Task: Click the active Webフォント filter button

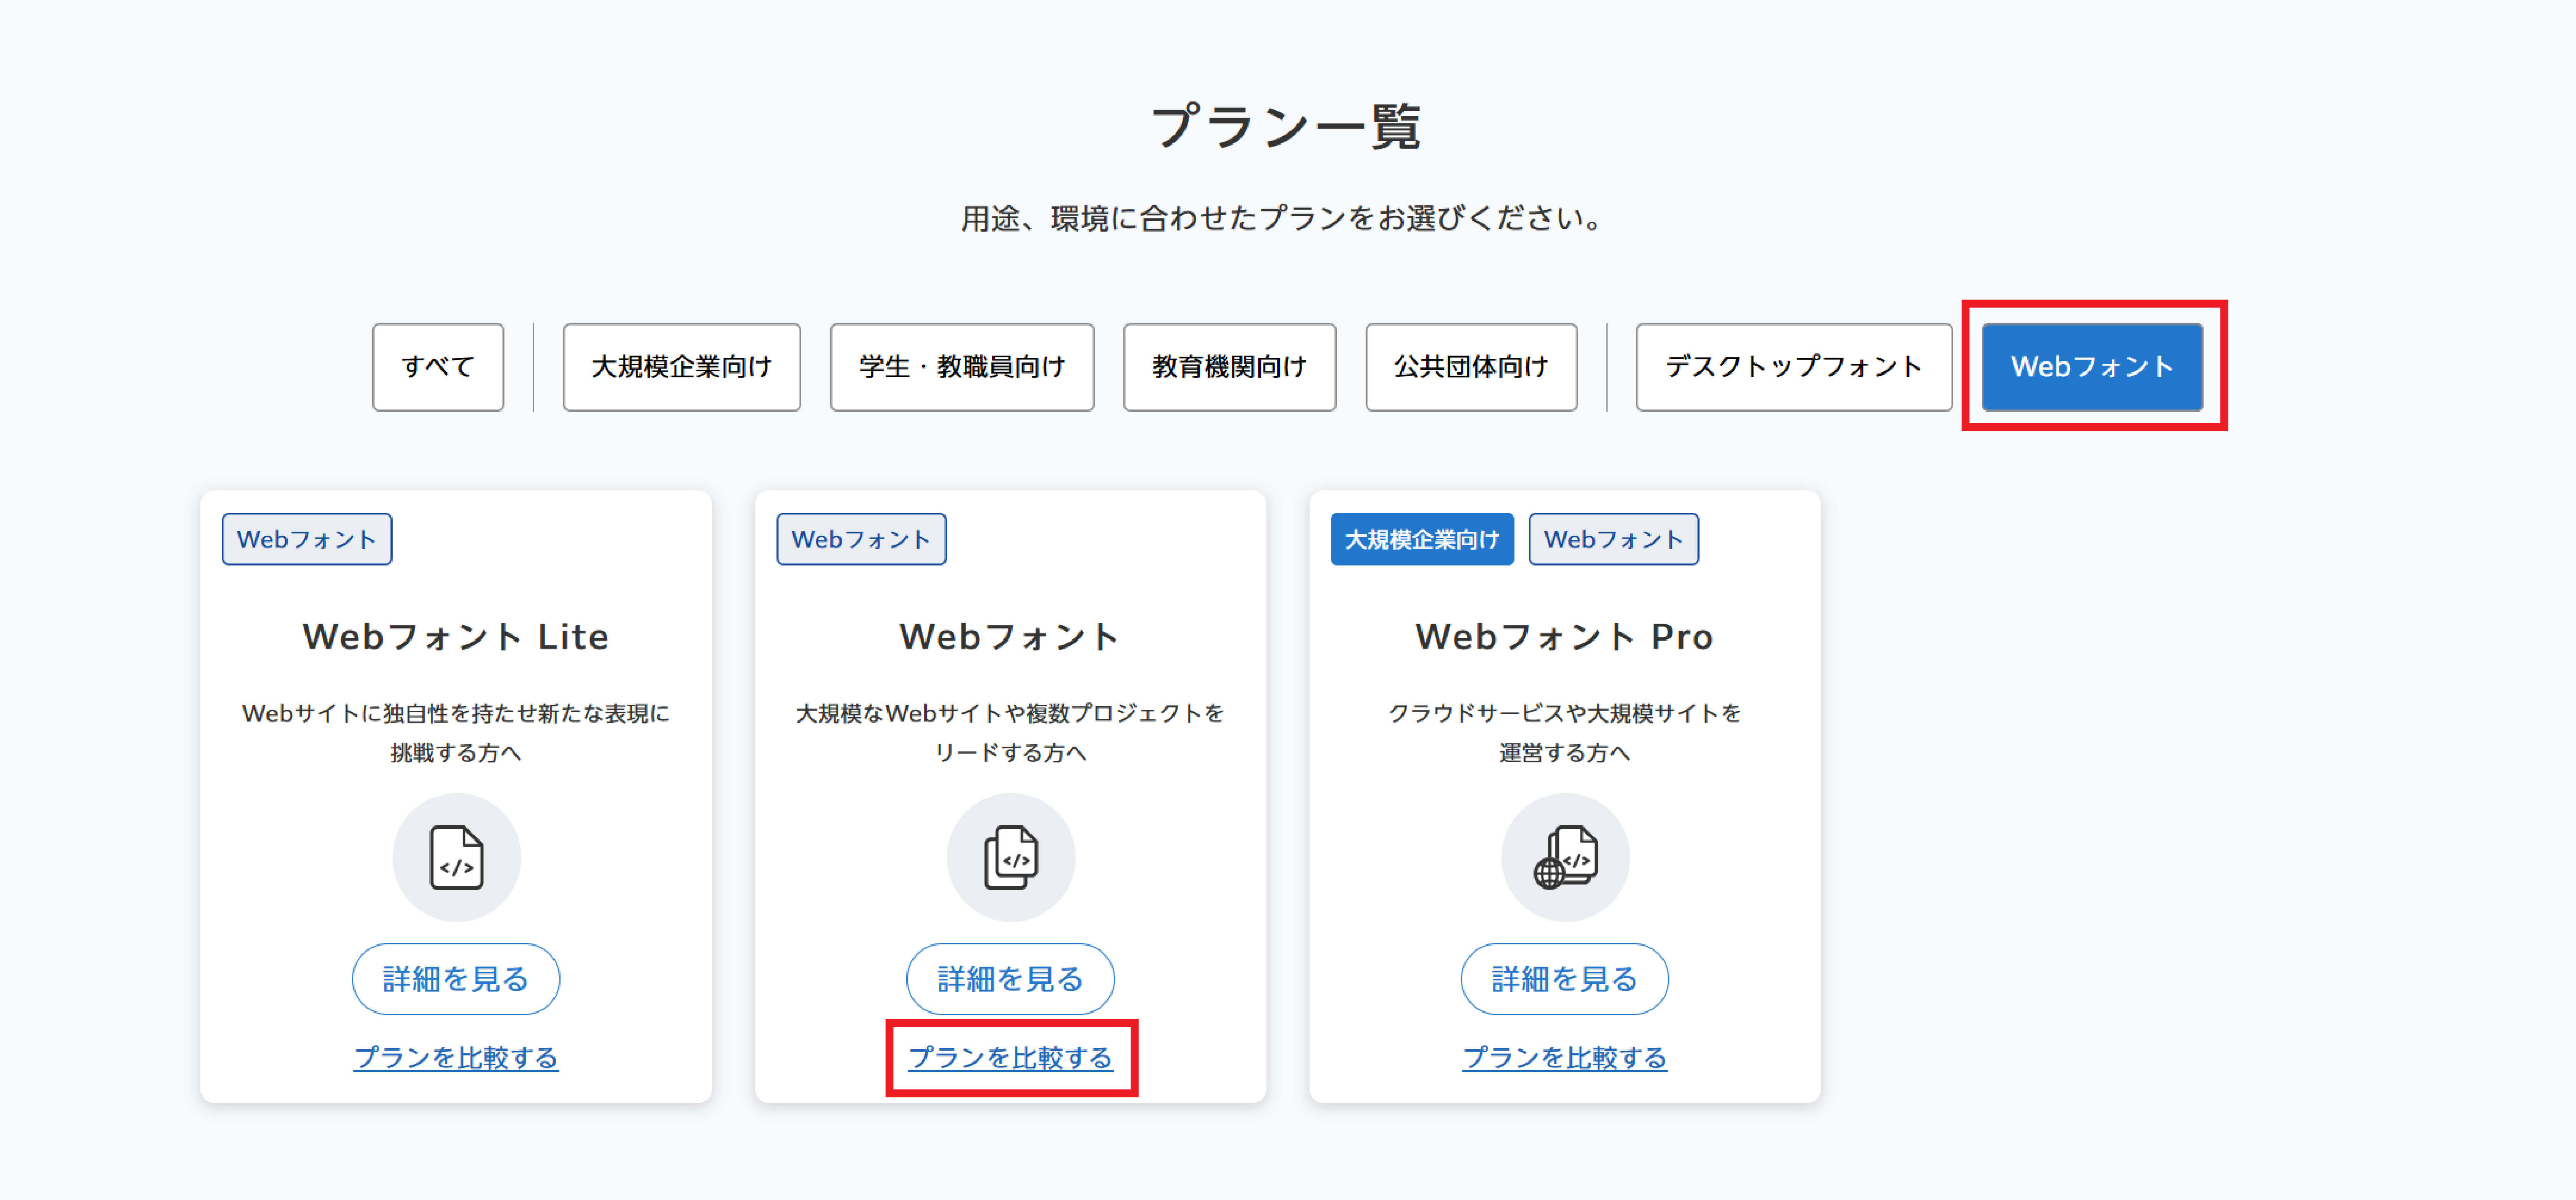Action: point(2092,367)
